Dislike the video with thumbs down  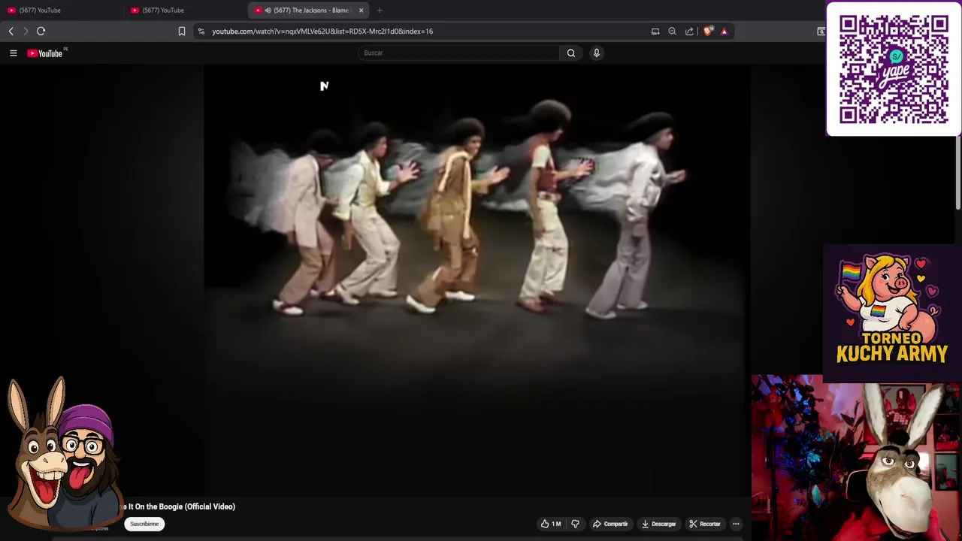576,524
